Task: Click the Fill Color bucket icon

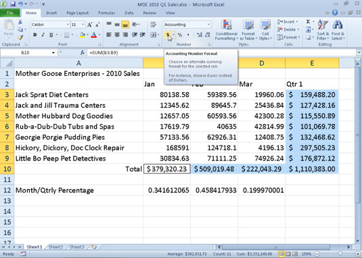Action: pos(82,35)
